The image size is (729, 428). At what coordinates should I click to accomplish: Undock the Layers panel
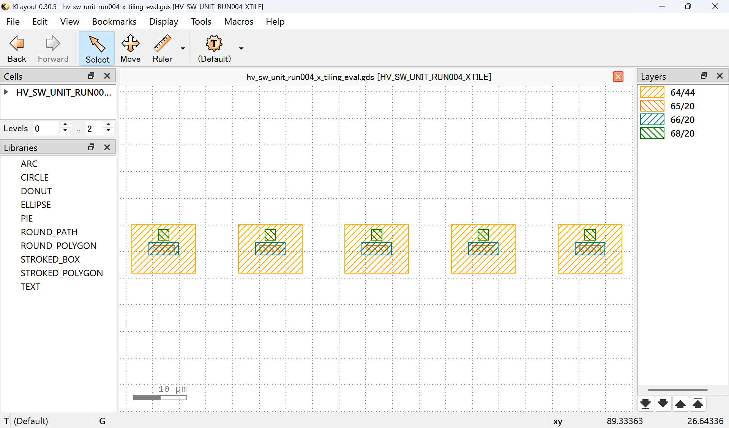pyautogui.click(x=704, y=76)
